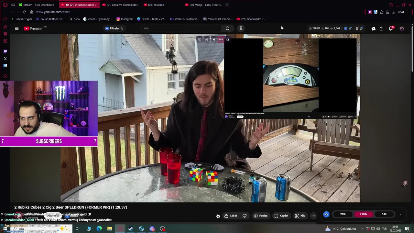This screenshot has height=233, width=414.
Task: Open the 'OSCO - 1280 × 72...' bookmark
Action: point(151,19)
